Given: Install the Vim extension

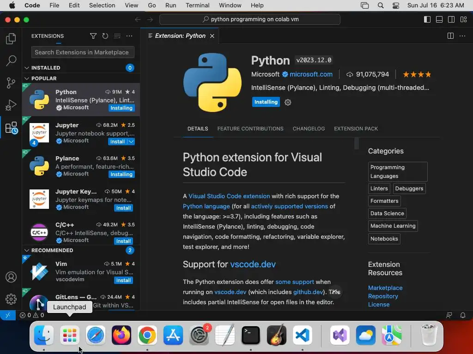Looking at the screenshot, I should [x=123, y=280].
